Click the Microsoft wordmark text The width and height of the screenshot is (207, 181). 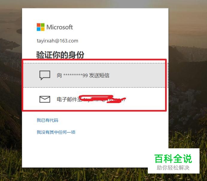[60, 27]
